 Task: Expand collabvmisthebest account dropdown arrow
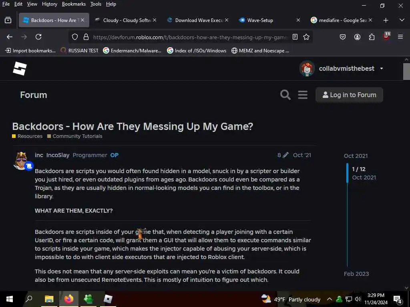[382, 68]
